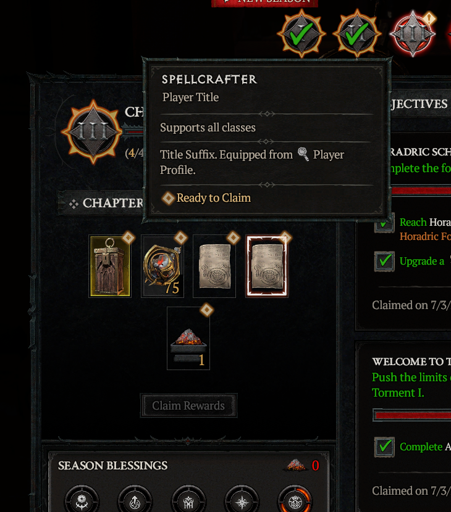Select the golden orb reward showing 75
The width and height of the screenshot is (451, 512).
(162, 266)
